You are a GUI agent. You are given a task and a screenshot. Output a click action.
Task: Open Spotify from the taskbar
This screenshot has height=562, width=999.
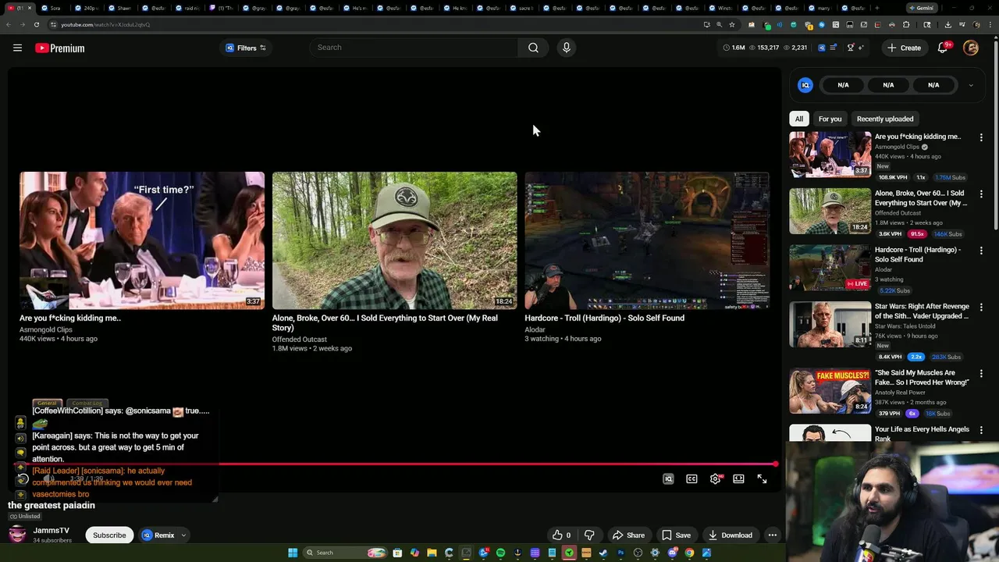click(x=500, y=553)
